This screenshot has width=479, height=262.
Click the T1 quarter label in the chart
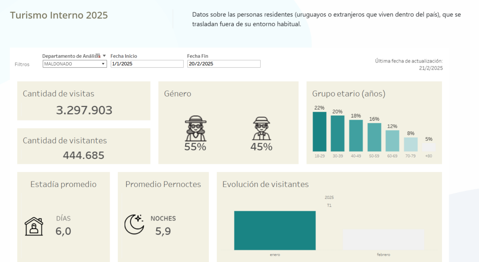tap(329, 205)
